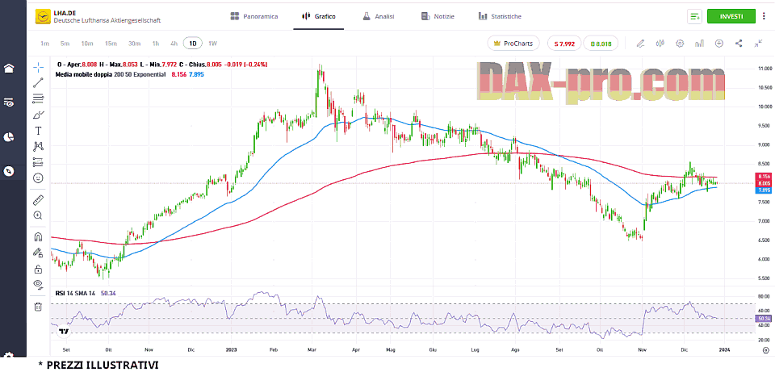Open the ProCharts button
The height and width of the screenshot is (372, 775).
click(513, 44)
